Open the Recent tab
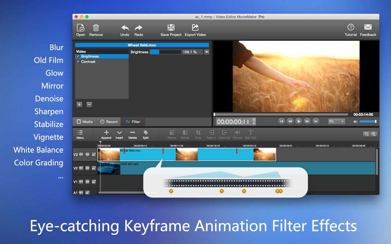 click(x=109, y=122)
